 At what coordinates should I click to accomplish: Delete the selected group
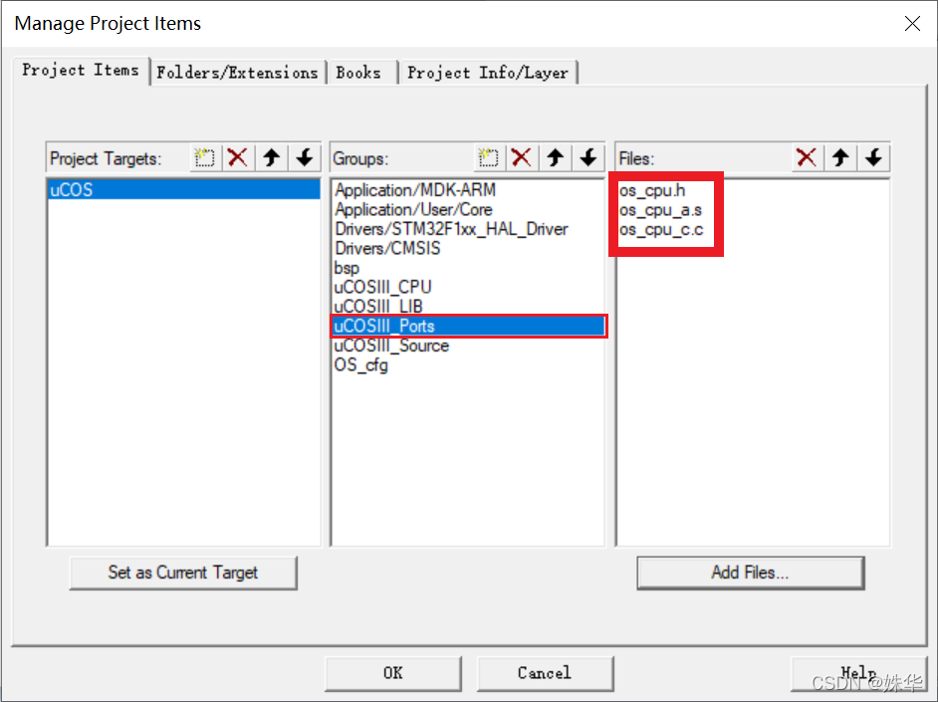coord(522,158)
